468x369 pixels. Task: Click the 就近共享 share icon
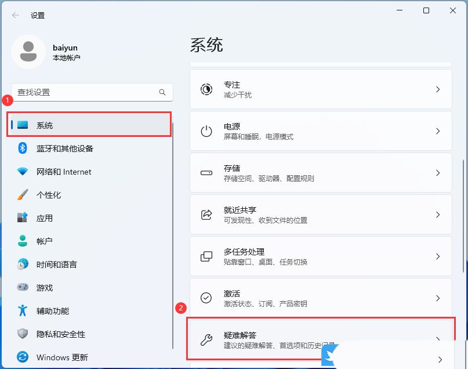click(x=206, y=215)
